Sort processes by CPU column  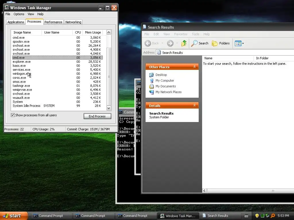tap(78, 32)
